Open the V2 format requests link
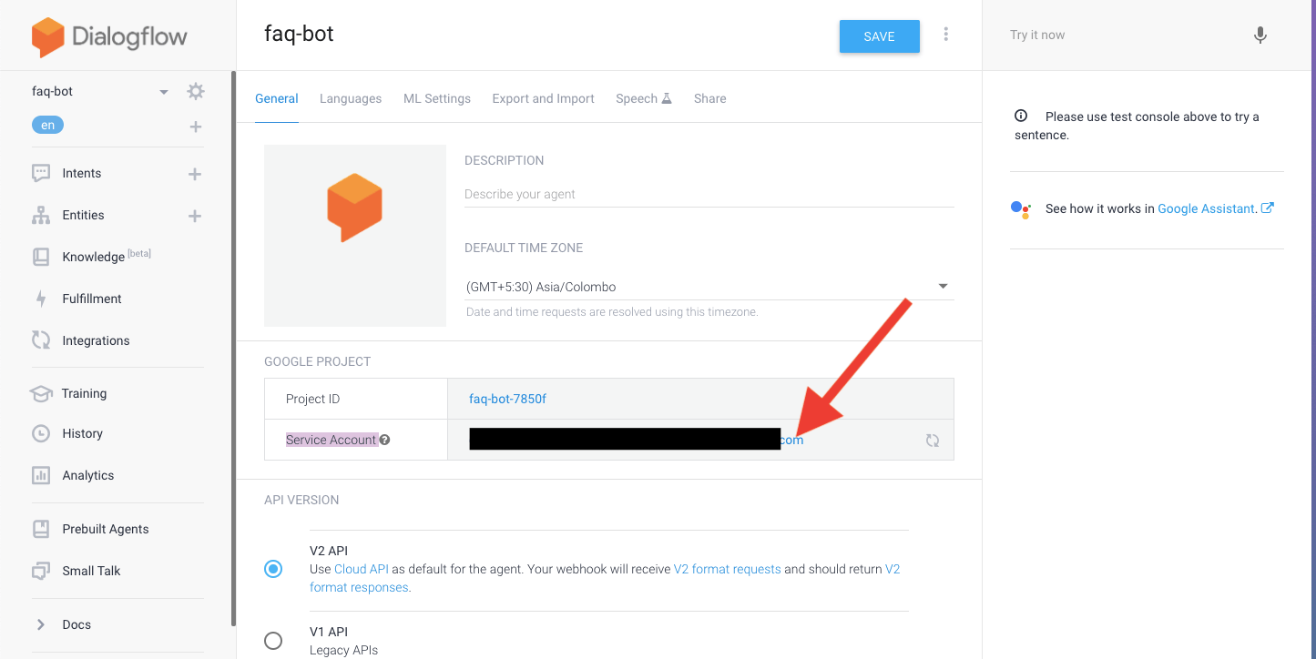The width and height of the screenshot is (1316, 659). coord(728,569)
